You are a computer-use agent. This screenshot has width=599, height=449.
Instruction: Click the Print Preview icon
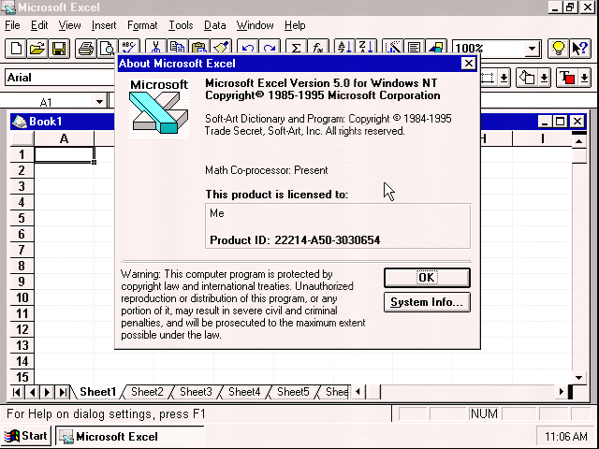(107, 49)
